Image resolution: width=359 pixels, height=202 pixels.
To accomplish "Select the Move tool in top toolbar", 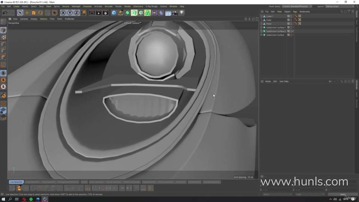I will click(27, 13).
